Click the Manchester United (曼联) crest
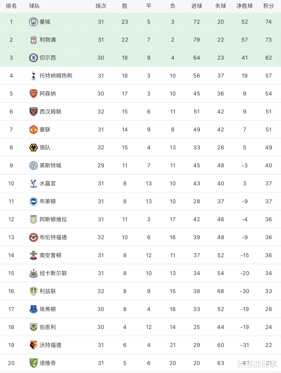Image resolution: width=281 pixels, height=373 pixels. tap(33, 130)
